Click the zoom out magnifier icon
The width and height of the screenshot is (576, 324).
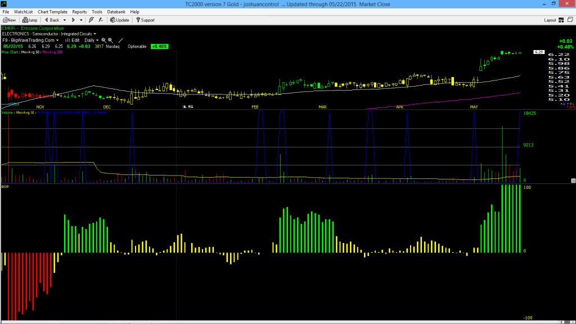click(x=110, y=40)
